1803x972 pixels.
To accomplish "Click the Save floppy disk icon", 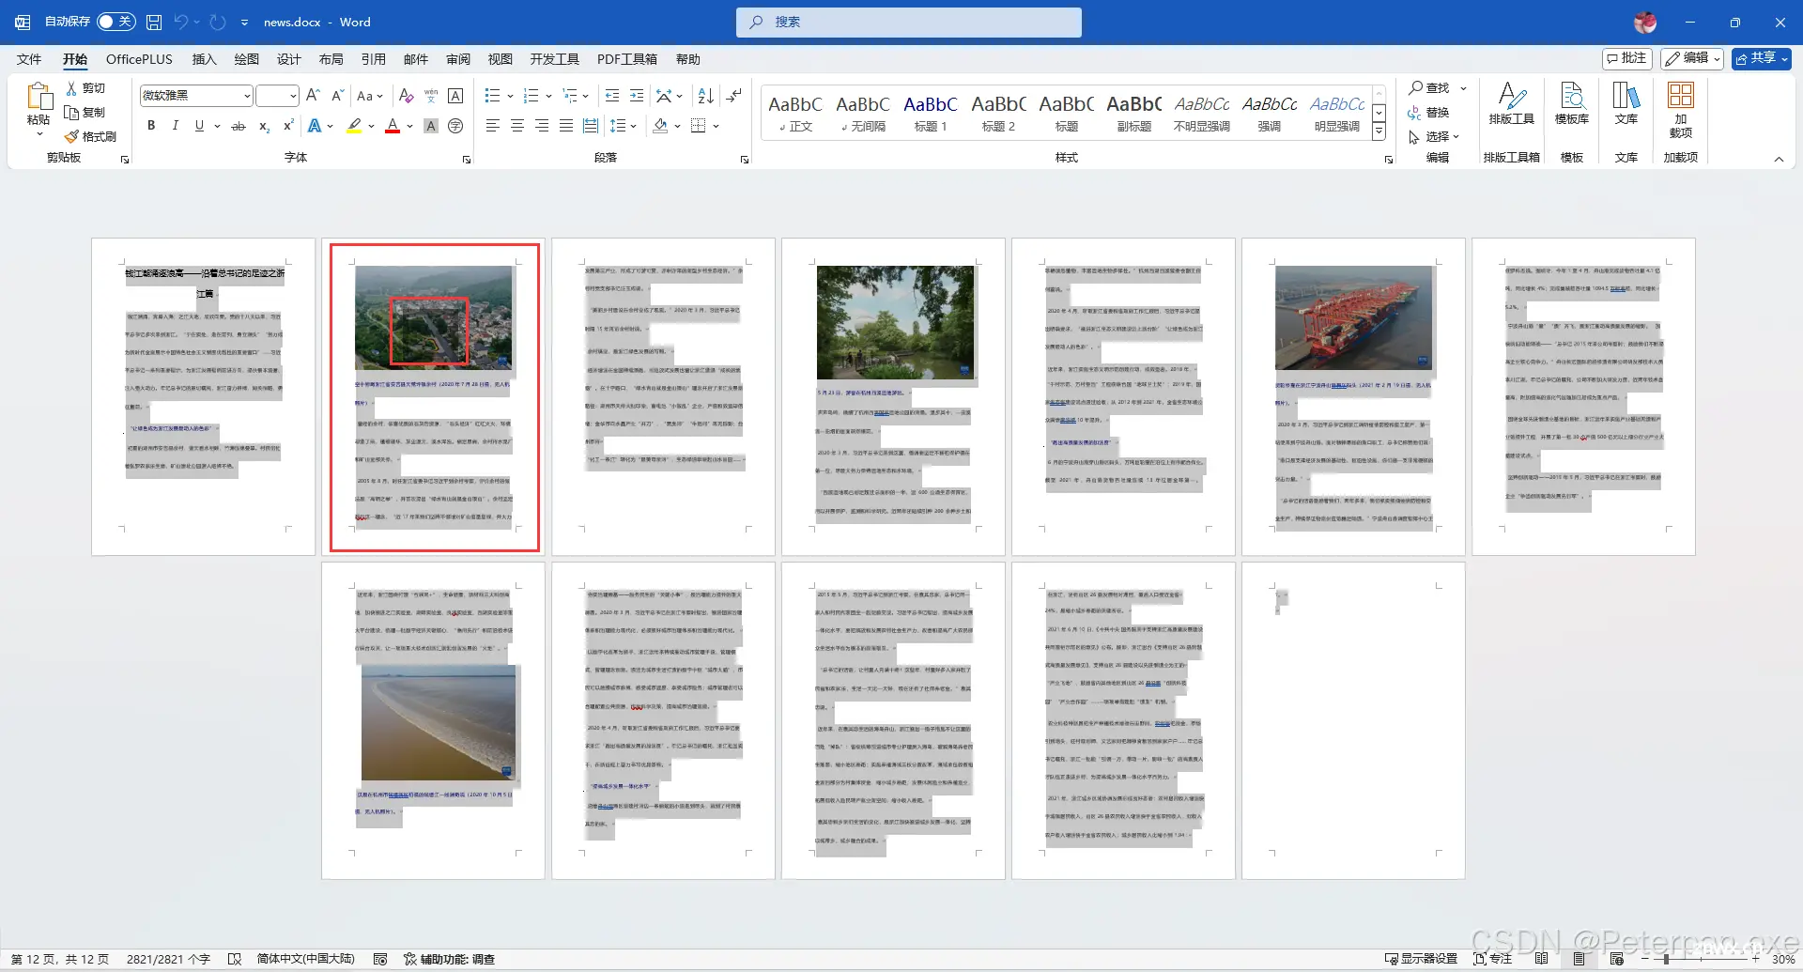I will pos(154,22).
